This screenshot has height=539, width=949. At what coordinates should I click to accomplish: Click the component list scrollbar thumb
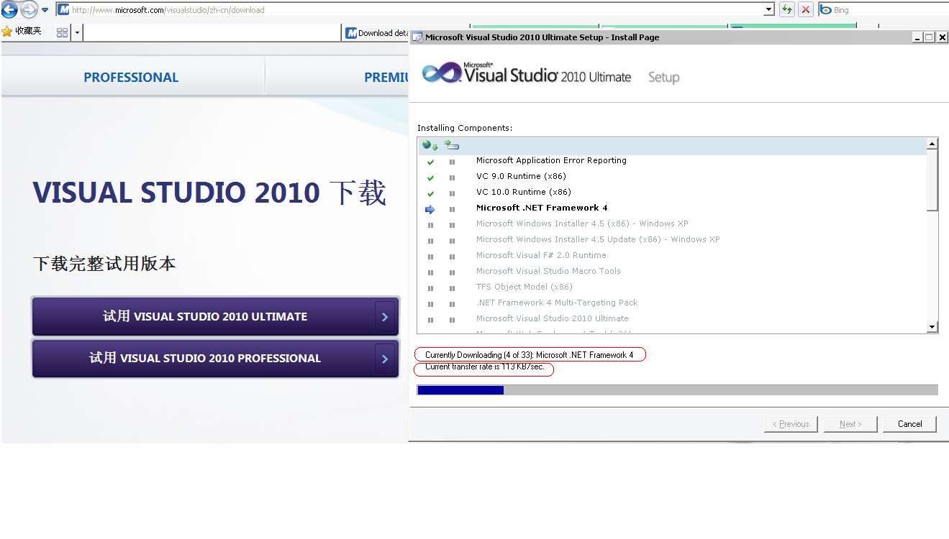[932, 180]
